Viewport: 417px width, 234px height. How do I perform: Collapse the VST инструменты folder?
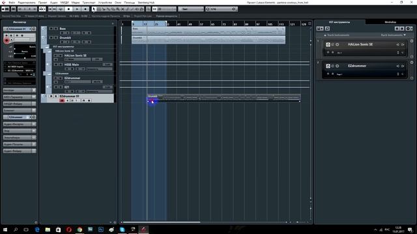coord(47,47)
